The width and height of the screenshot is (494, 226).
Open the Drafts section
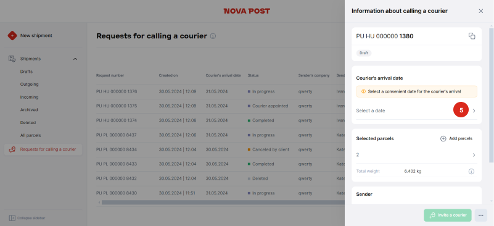click(x=27, y=72)
